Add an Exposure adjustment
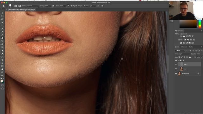 (190, 36)
